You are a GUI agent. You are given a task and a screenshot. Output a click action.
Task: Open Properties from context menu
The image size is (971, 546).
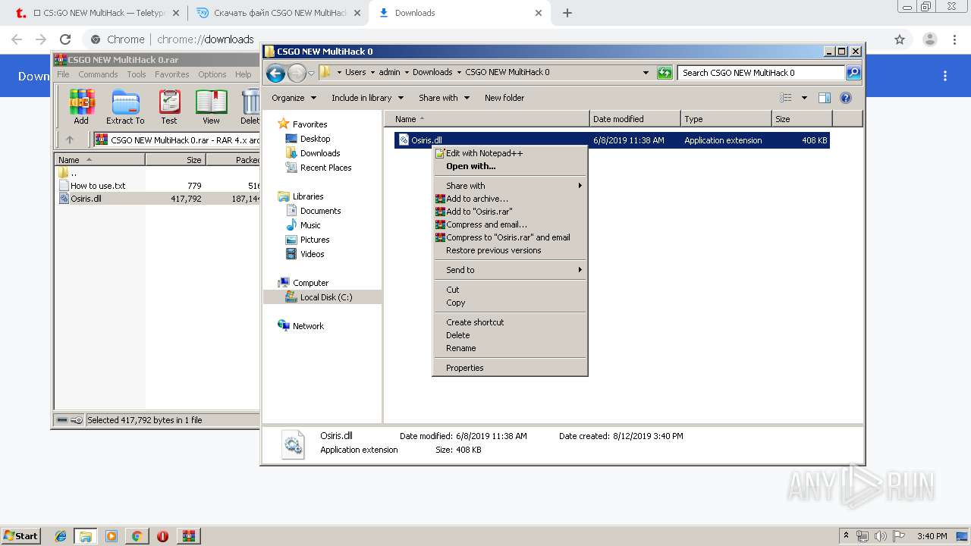(x=509, y=368)
